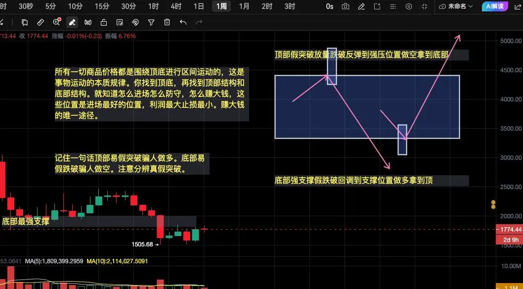Switch chart to 1日 interval

coord(199,6)
